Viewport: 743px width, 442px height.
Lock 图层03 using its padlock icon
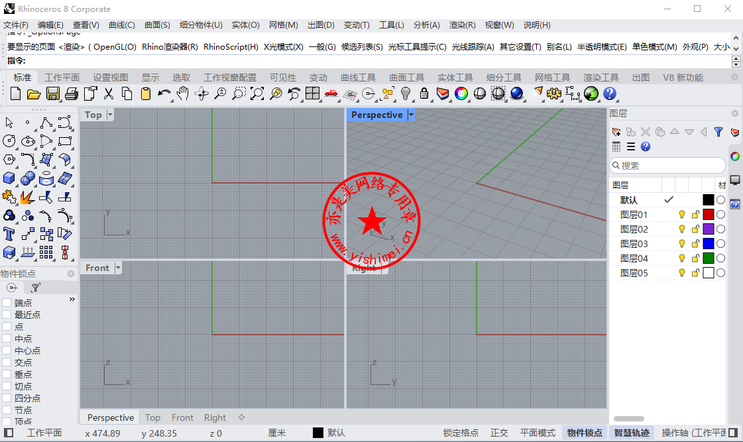pos(695,244)
